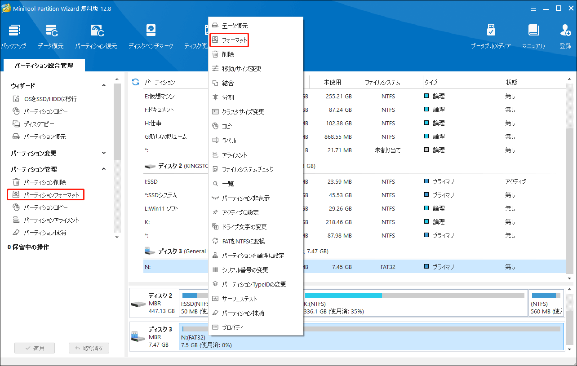Run サーフェステスト from the context menu
The image size is (577, 366).
pos(255,299)
